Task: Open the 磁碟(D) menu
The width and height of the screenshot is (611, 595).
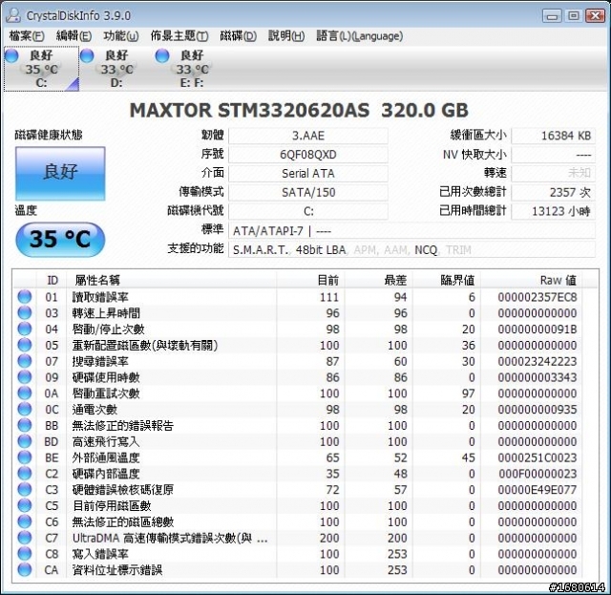Action: [x=238, y=36]
